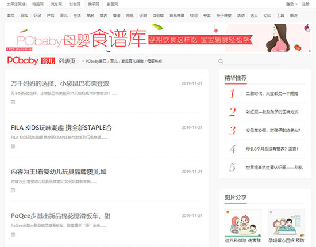Open the 专家 navigation item

click(x=207, y=16)
